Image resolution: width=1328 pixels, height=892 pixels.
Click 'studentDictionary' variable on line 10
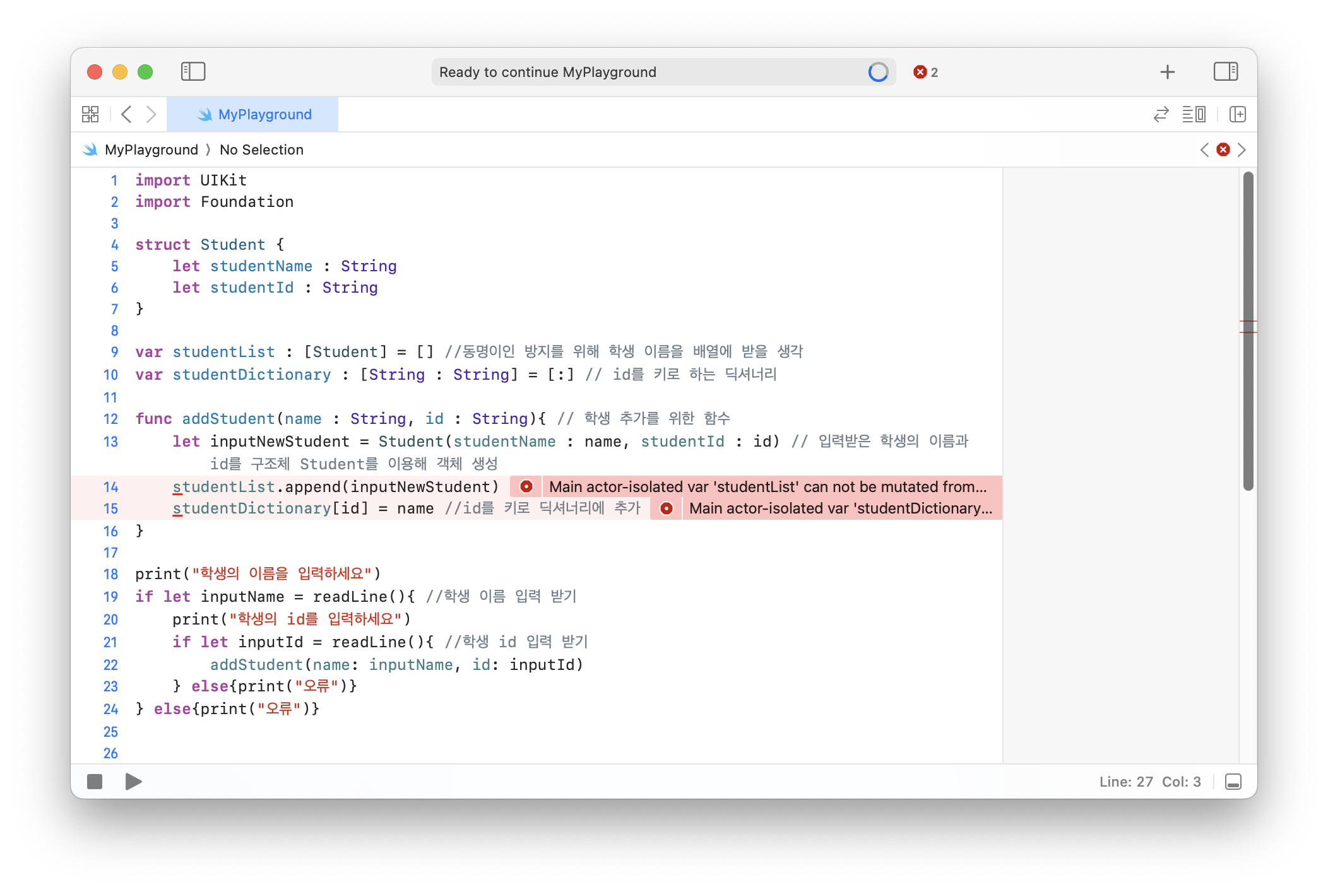click(252, 375)
